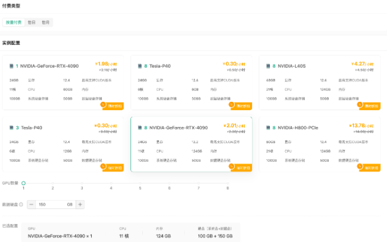Decrease data disk size with minus button
Image resolution: width=387 pixels, height=242 pixels.
[31, 204]
